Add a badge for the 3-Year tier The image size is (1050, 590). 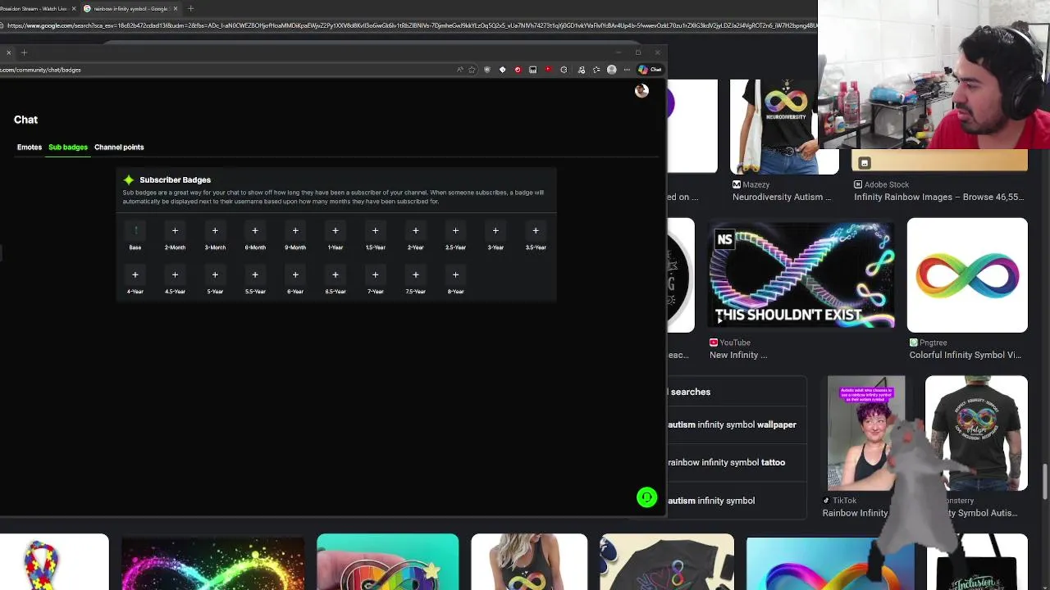tap(495, 231)
